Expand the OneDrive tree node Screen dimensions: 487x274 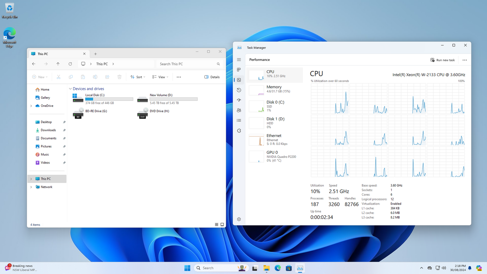[x=31, y=106]
